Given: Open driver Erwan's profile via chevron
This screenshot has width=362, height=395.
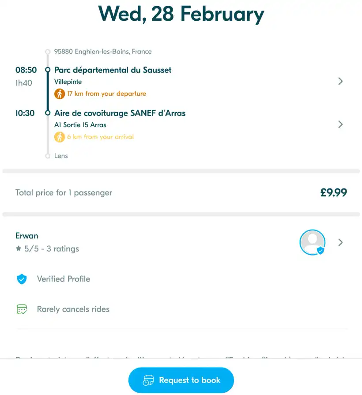Looking at the screenshot, I should coord(340,242).
